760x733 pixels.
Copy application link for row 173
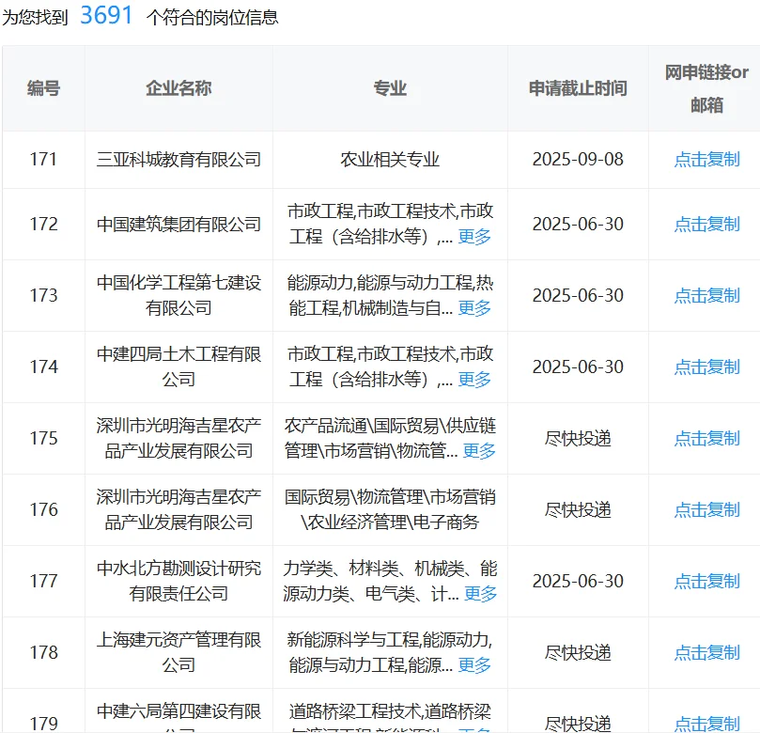(706, 295)
